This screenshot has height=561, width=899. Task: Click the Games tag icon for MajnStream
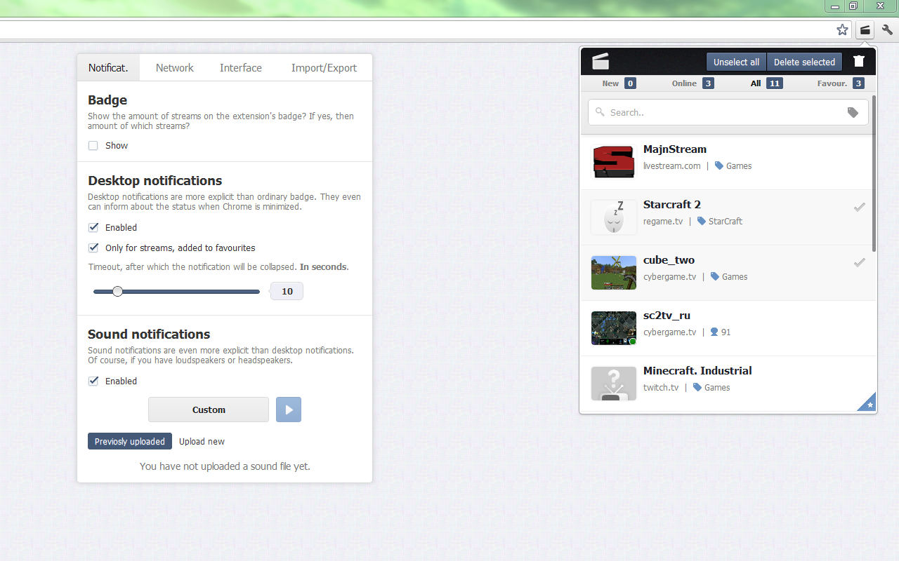[x=719, y=166]
